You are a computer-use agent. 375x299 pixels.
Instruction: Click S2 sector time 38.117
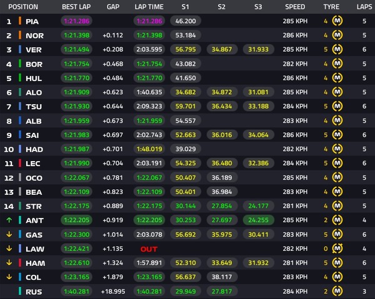222,277
